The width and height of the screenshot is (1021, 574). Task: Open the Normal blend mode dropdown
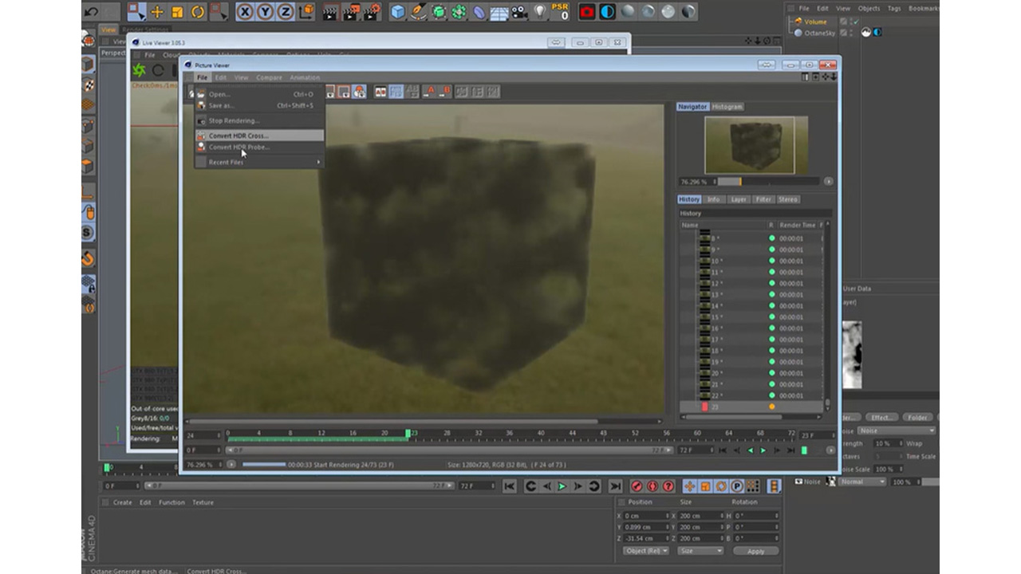pos(861,482)
